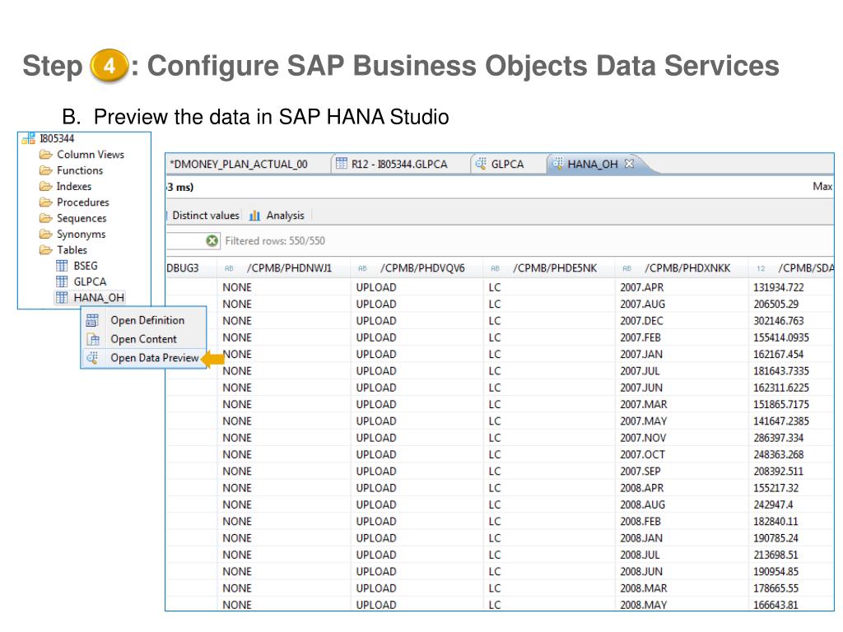Select the Procedures folder icon

tap(46, 202)
